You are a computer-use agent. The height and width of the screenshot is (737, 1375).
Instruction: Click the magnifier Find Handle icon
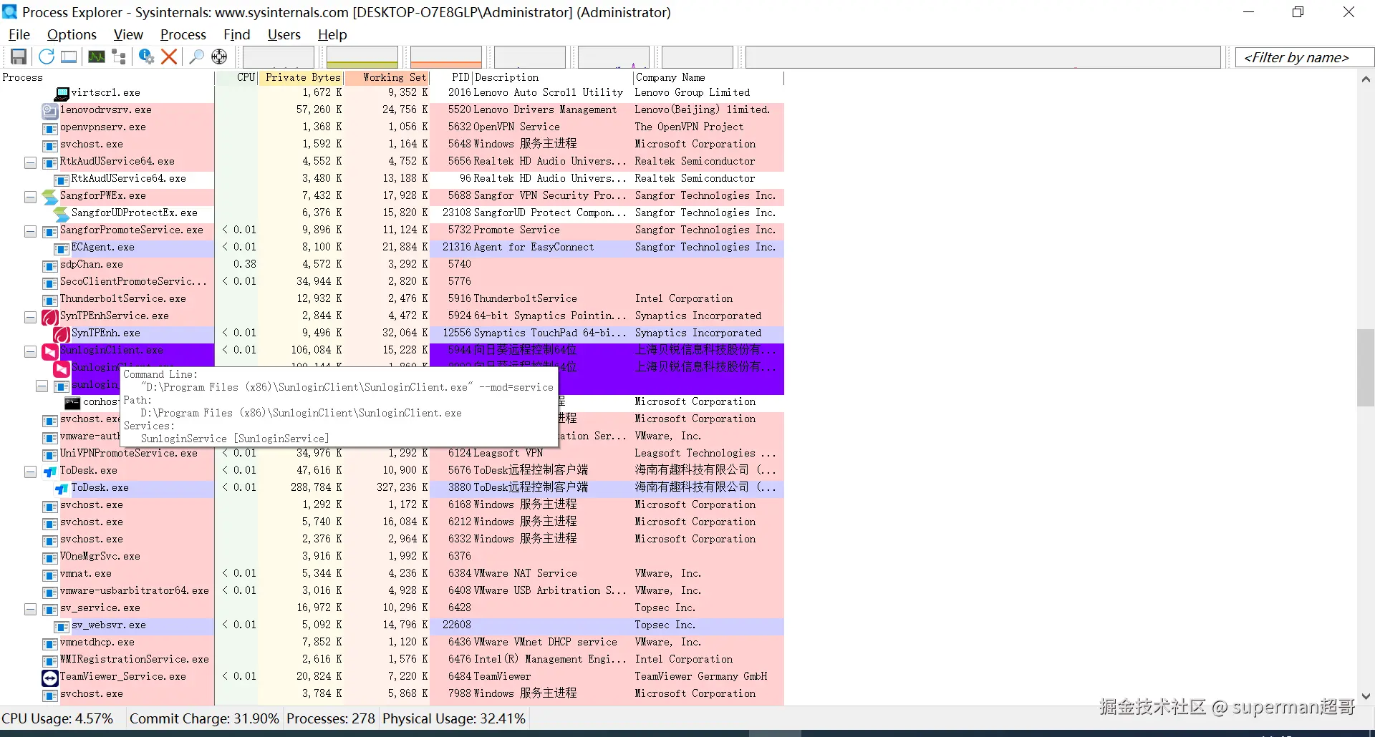tap(196, 57)
